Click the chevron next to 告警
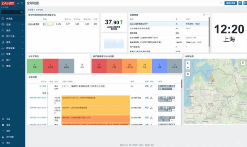 click(23, 54)
